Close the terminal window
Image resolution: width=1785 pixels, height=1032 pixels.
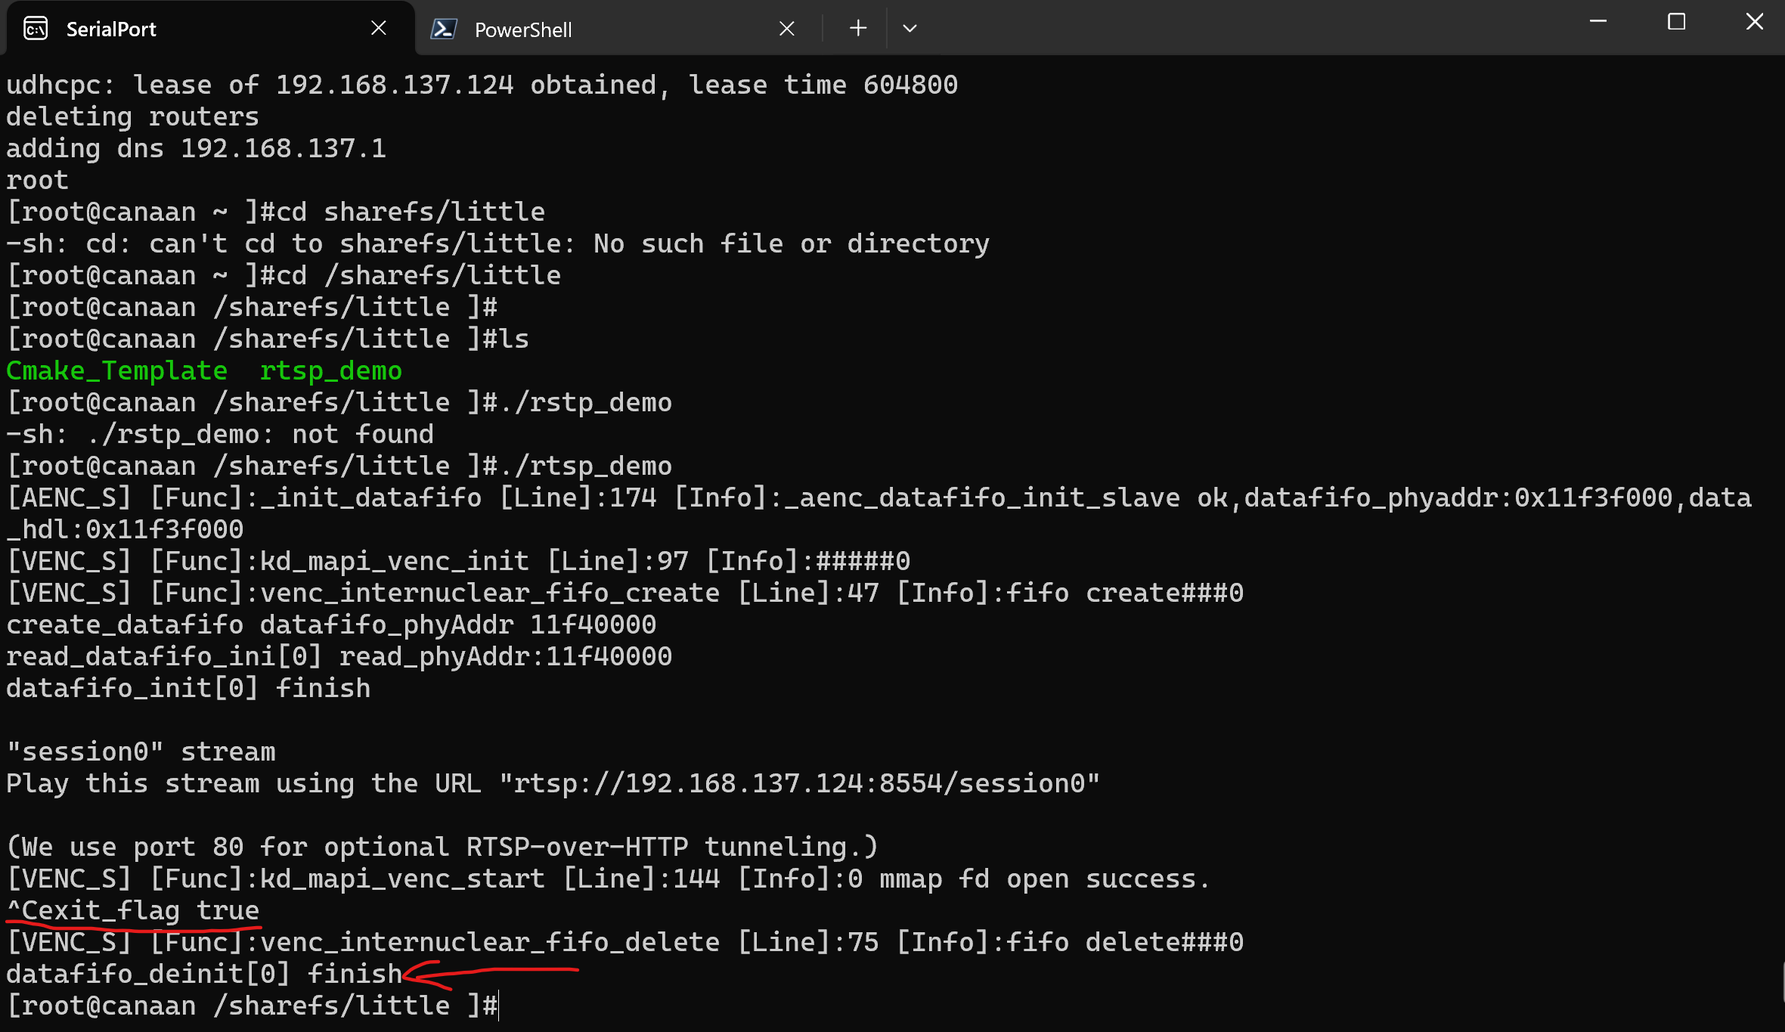1754,22
